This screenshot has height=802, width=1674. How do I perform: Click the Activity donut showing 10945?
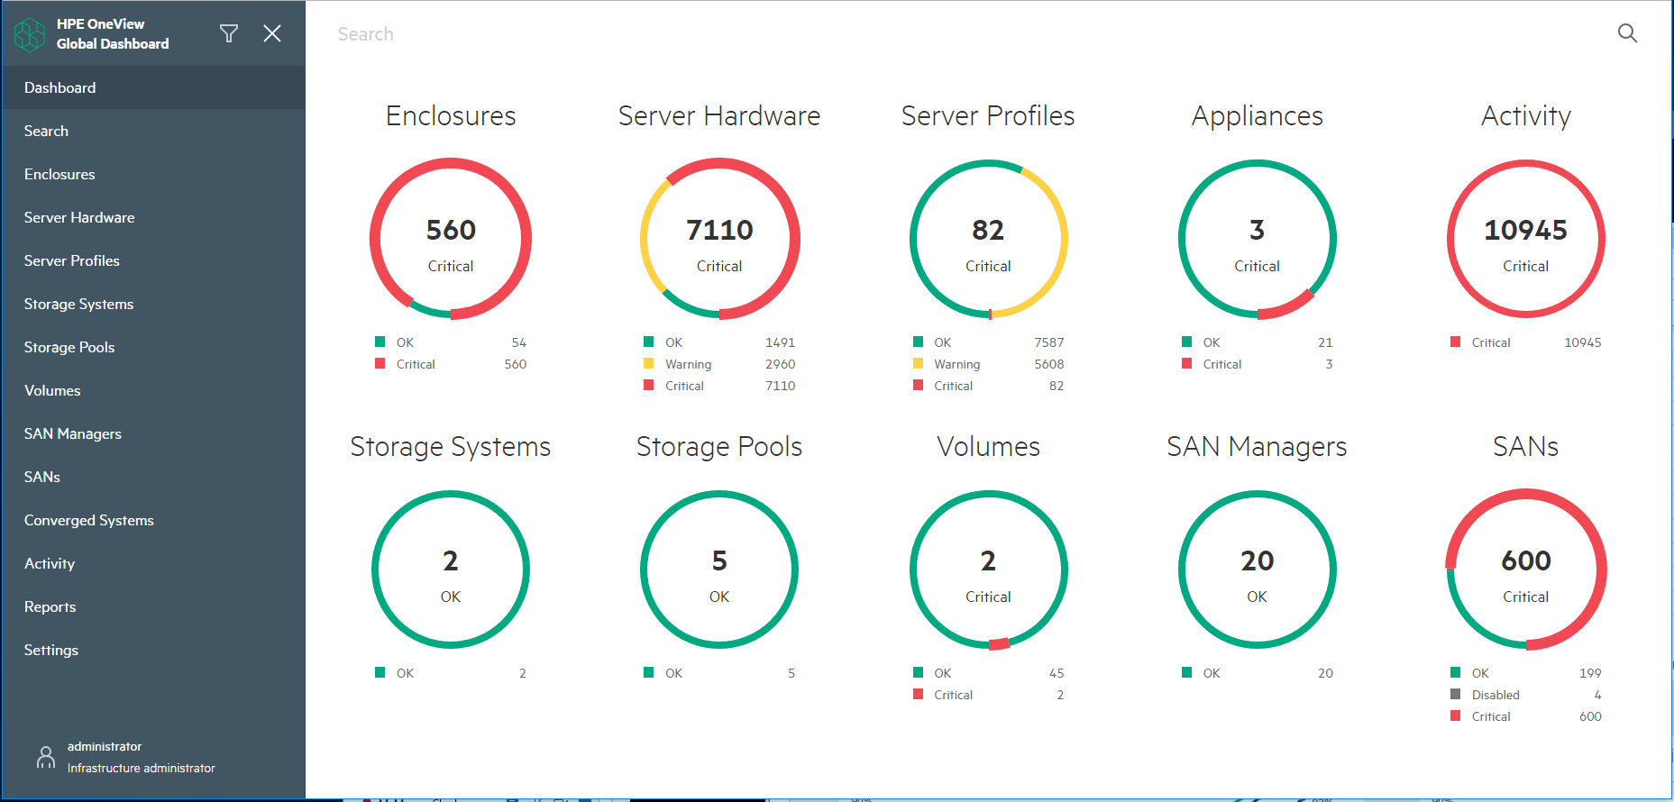1525,239
